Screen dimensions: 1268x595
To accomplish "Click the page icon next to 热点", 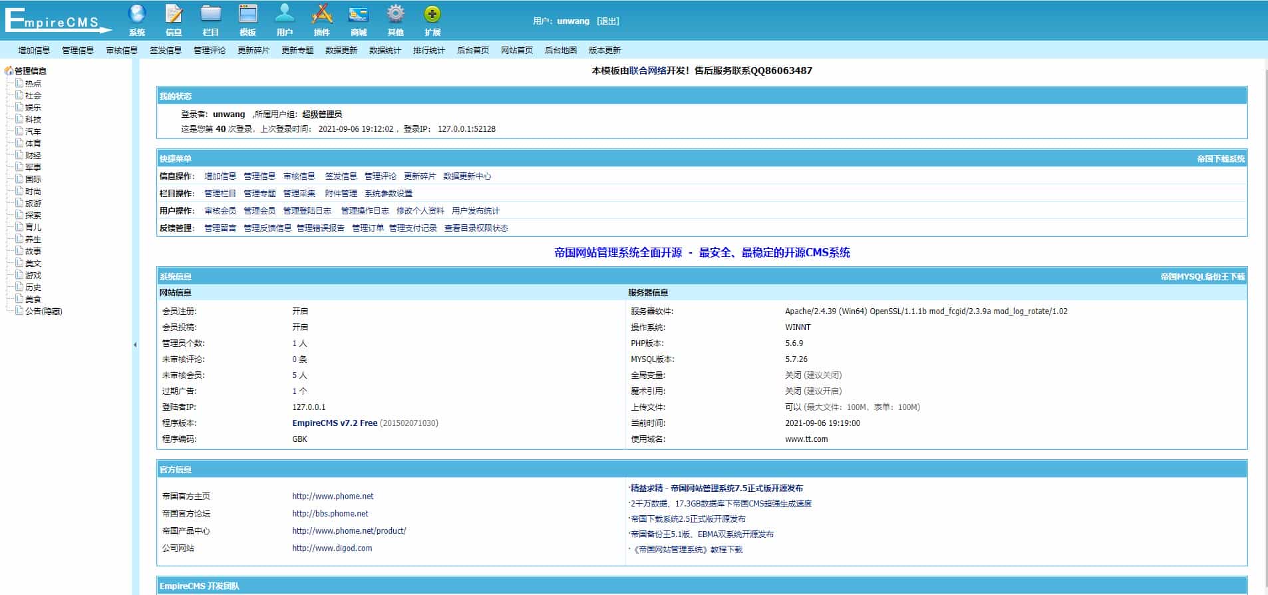I will click(19, 83).
